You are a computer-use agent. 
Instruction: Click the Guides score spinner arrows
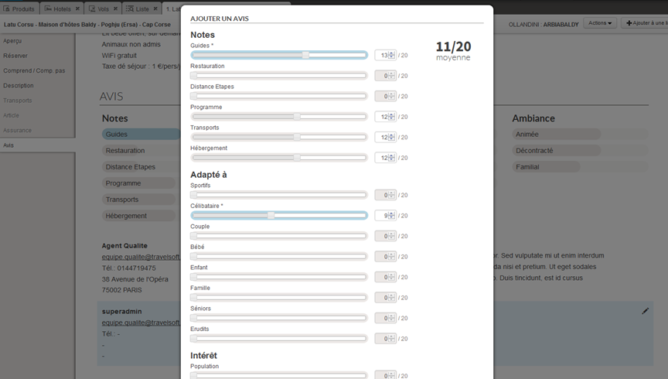[392, 56]
